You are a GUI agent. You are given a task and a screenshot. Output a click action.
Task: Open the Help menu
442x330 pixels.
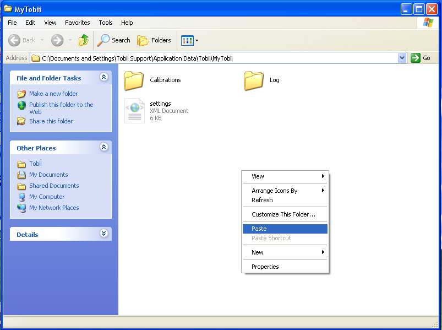pyautogui.click(x=127, y=23)
